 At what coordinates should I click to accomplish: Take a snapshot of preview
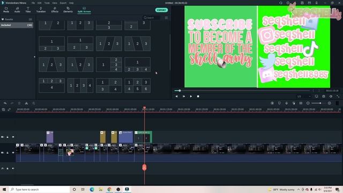(x=324, y=96)
